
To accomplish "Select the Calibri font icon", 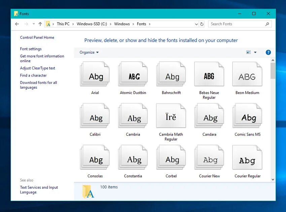I will point(95,116).
